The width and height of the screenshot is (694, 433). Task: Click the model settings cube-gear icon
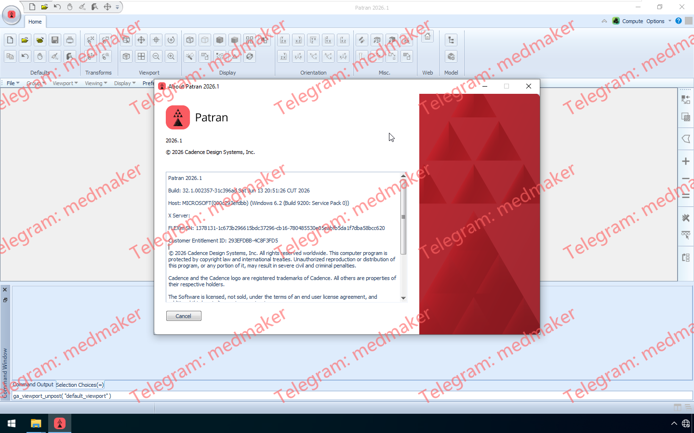(x=451, y=56)
